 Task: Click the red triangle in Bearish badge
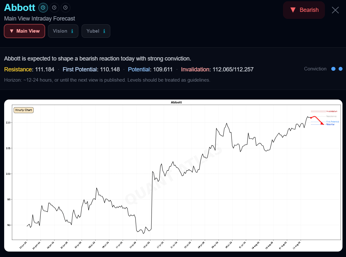click(293, 10)
